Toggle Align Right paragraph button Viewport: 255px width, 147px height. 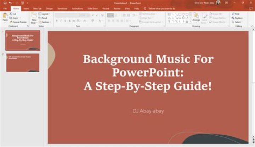(118, 21)
